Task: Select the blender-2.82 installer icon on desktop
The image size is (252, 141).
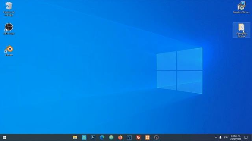Action: (241, 7)
